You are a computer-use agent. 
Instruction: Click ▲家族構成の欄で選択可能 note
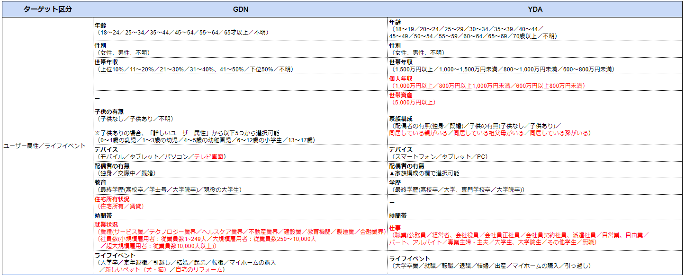tap(424, 173)
